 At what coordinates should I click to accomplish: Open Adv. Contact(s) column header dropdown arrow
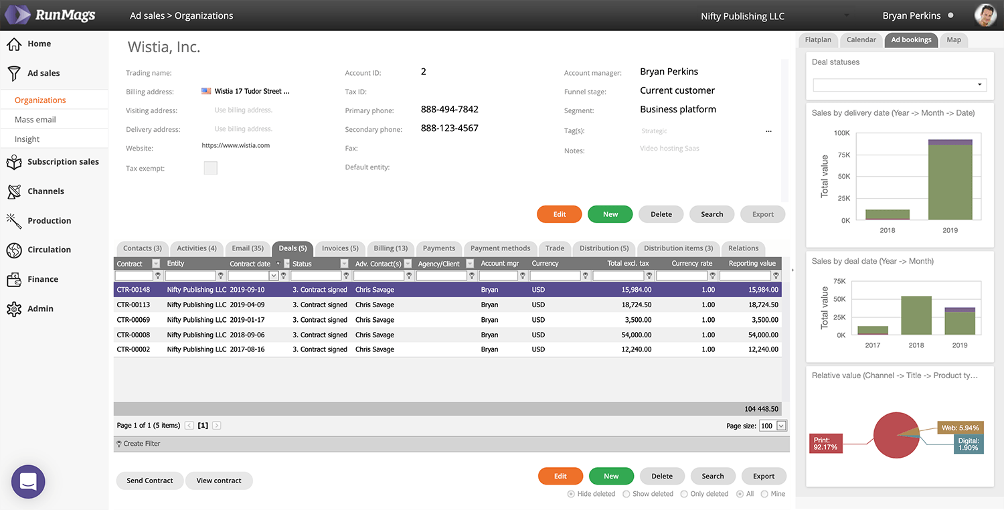tap(408, 264)
